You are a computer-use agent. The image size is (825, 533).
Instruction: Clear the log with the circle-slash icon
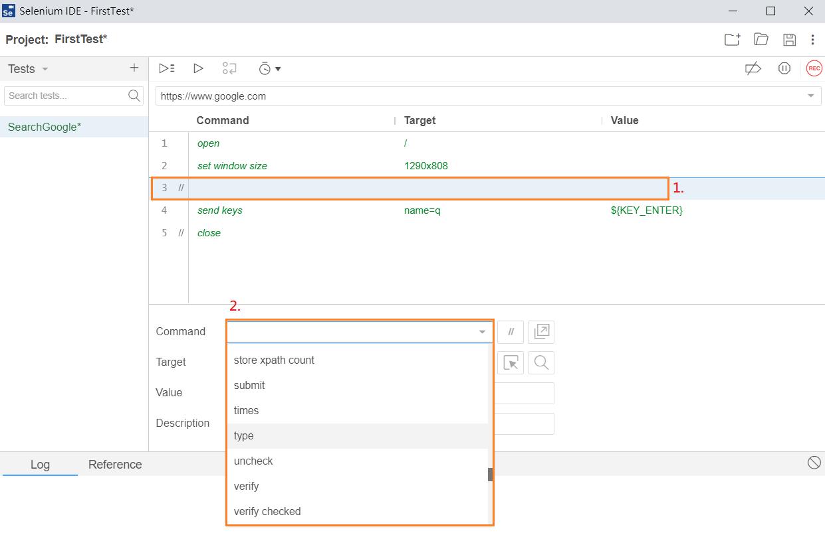pos(814,463)
